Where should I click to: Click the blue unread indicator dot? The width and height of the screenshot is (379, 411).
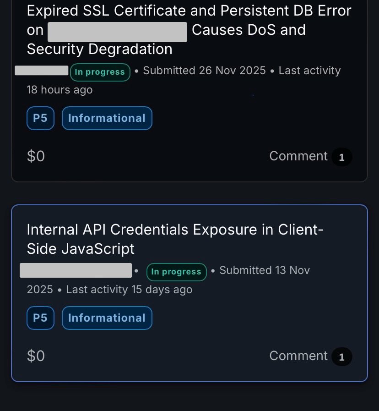(x=253, y=95)
